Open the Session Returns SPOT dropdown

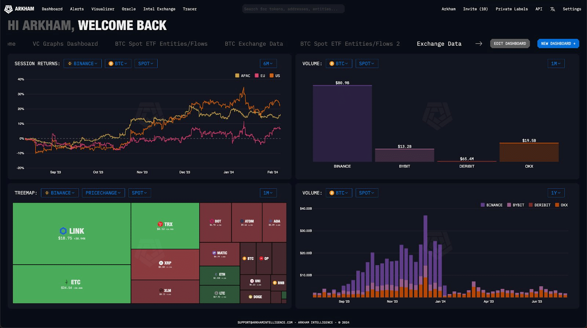tap(146, 64)
